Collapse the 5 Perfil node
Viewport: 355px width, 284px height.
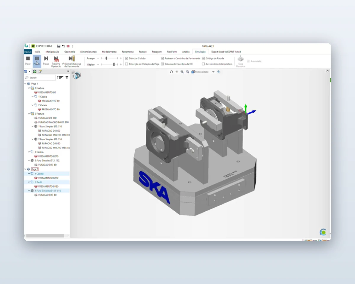click(29, 182)
